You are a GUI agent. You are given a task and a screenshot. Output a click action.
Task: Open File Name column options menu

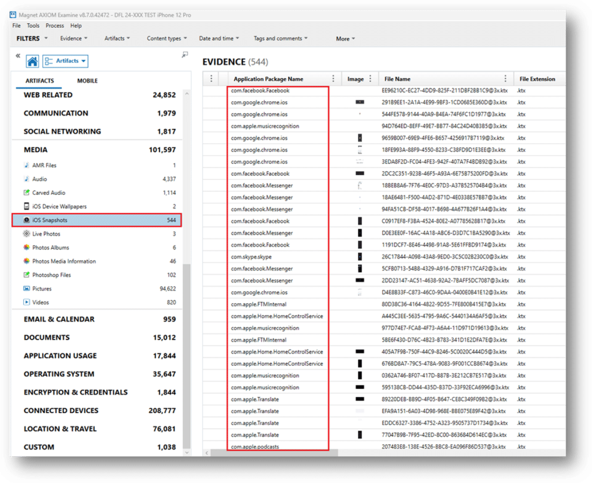[x=505, y=79]
